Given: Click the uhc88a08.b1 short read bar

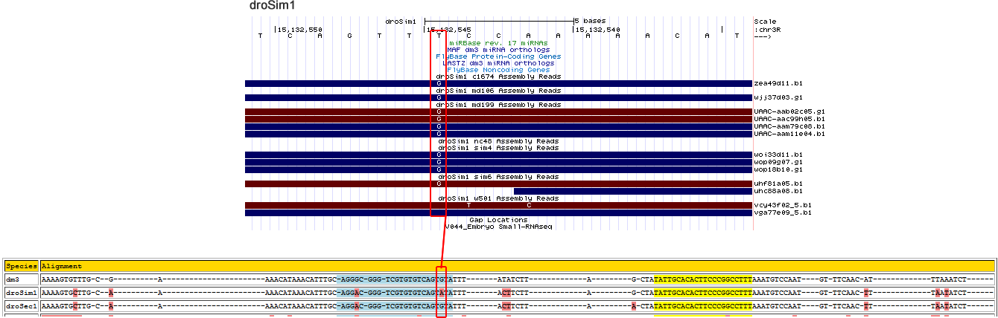Looking at the screenshot, I should (x=633, y=191).
